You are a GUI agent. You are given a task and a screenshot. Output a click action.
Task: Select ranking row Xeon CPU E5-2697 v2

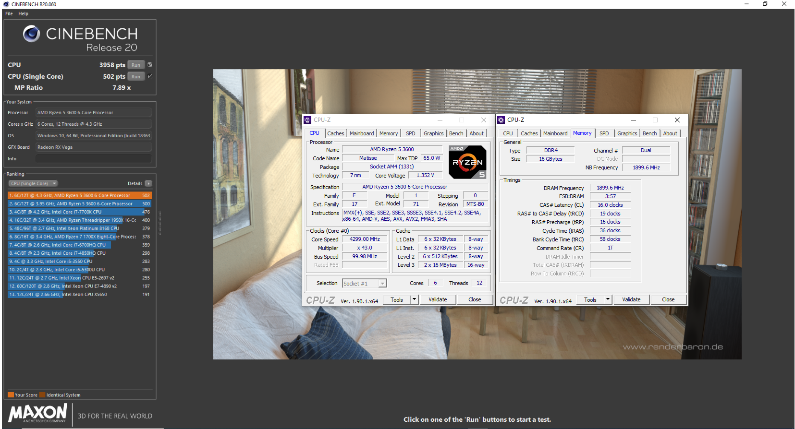click(80, 278)
